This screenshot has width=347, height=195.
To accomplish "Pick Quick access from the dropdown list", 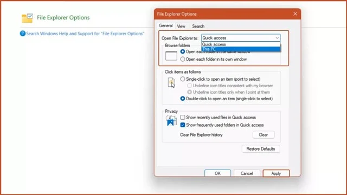I will coord(241,44).
